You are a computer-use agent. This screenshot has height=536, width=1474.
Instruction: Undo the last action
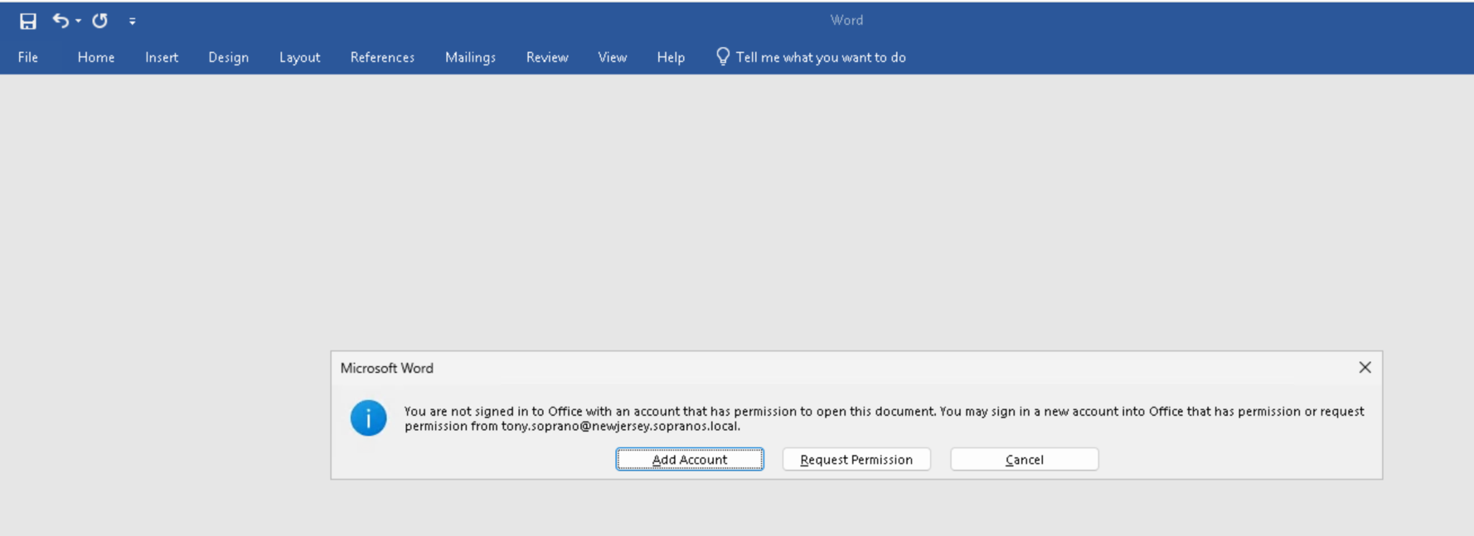click(61, 21)
